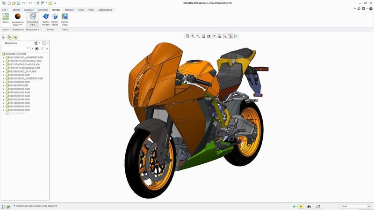Screen dimensions: 374x210
Task: Open the View Manager graphics toolbar icon
Action: coord(219,36)
